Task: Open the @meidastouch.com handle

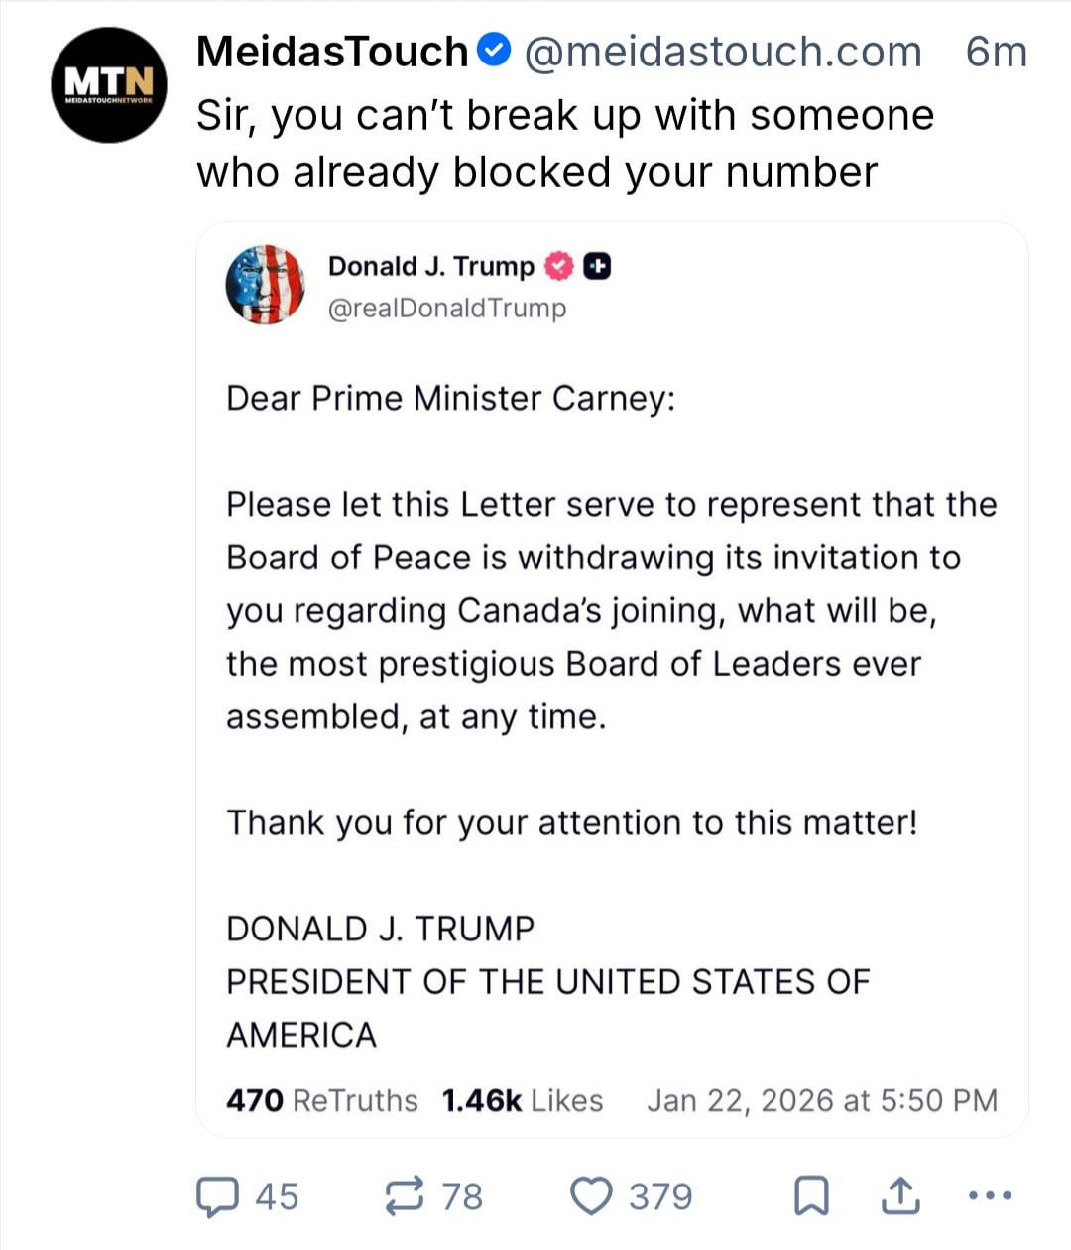Action: click(722, 52)
